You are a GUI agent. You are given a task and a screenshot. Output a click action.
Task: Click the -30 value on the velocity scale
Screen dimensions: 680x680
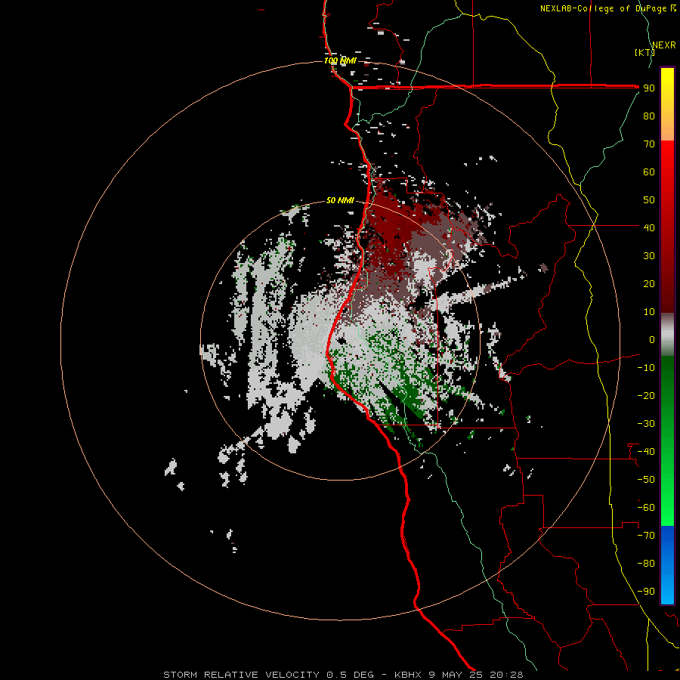coord(646,424)
